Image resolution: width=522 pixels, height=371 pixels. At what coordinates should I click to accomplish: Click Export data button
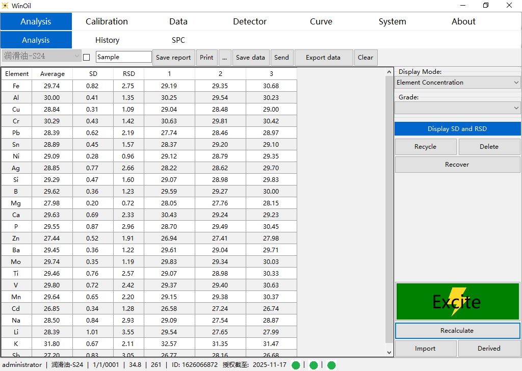pos(323,58)
